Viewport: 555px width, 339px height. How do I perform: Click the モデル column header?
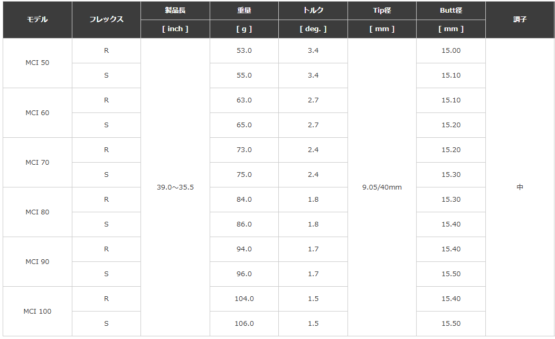(37, 20)
